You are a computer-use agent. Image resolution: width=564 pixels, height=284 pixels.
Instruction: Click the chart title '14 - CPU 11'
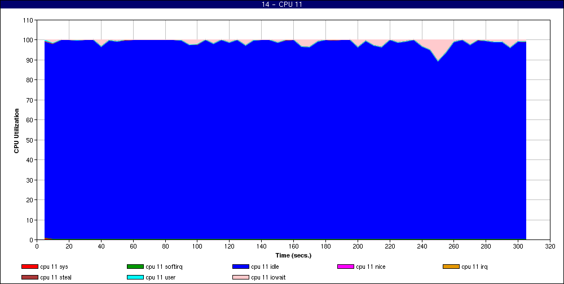pyautogui.click(x=281, y=5)
